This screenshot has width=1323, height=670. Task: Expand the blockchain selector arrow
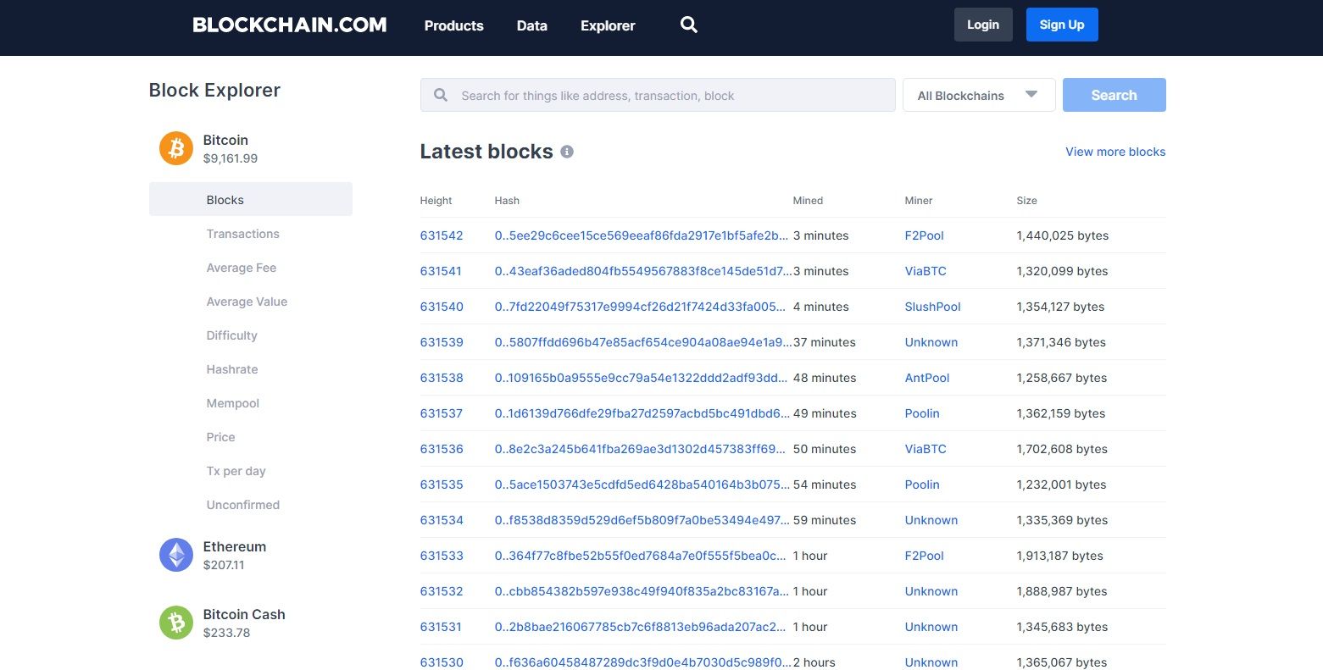tap(1031, 94)
